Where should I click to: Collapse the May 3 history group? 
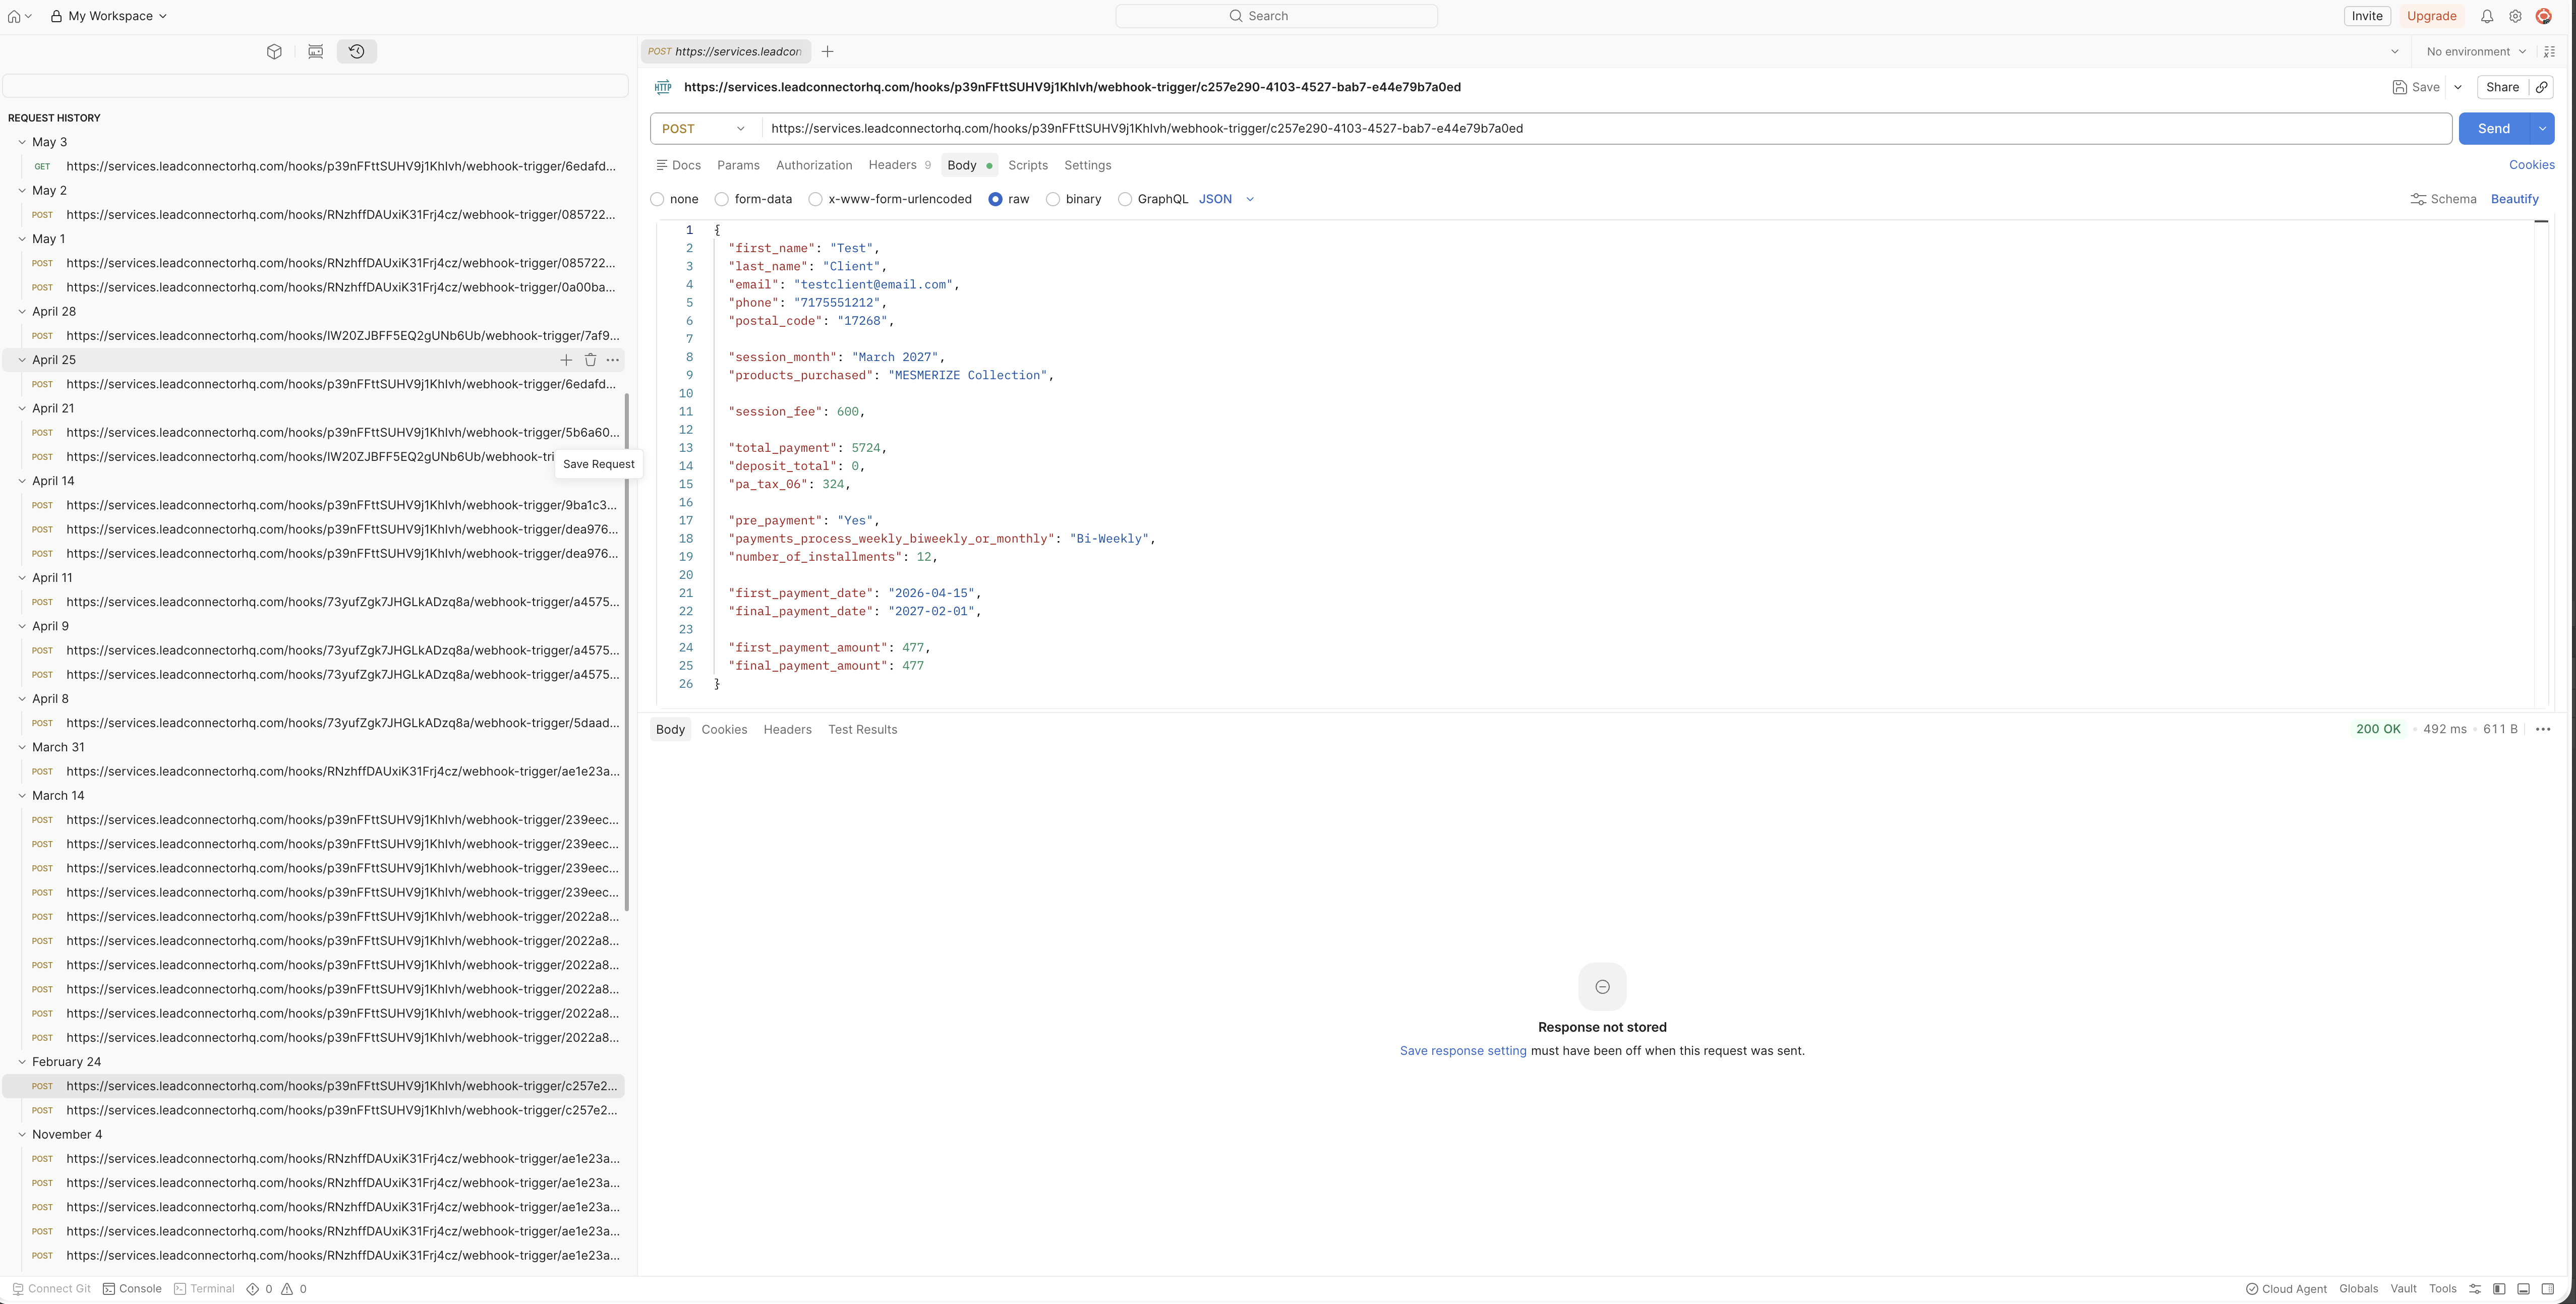point(22,142)
